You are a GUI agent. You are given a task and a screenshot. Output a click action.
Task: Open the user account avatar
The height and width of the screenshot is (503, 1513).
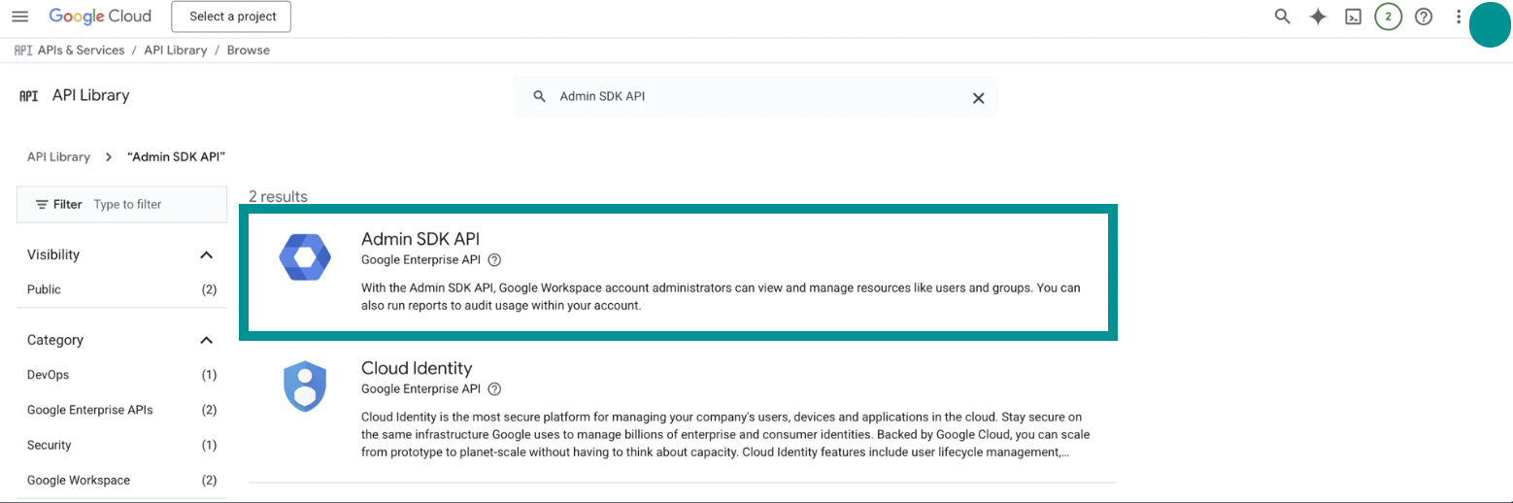(1491, 25)
